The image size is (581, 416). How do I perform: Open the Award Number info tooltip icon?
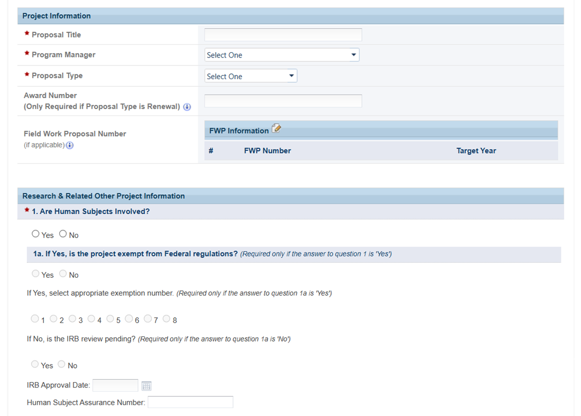click(x=187, y=107)
